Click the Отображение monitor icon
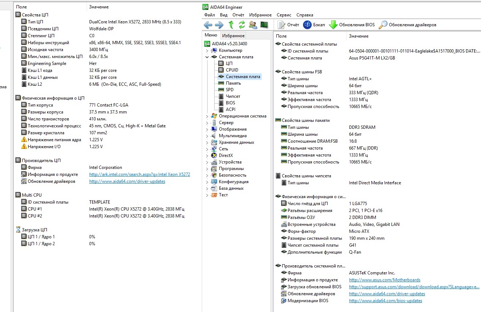Screen dimensions: 481x312 coord(214,129)
